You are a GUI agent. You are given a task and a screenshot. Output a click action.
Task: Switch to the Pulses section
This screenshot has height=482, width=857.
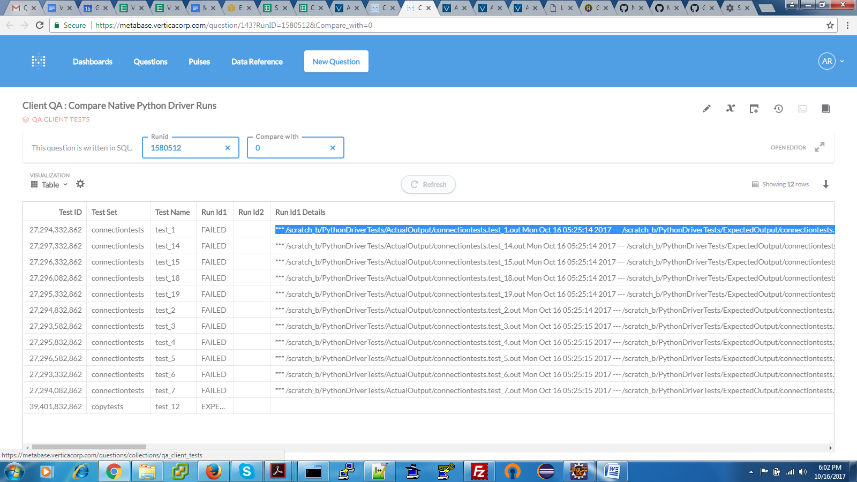coord(199,61)
